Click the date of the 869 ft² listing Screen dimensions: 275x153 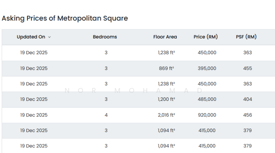coord(34,68)
